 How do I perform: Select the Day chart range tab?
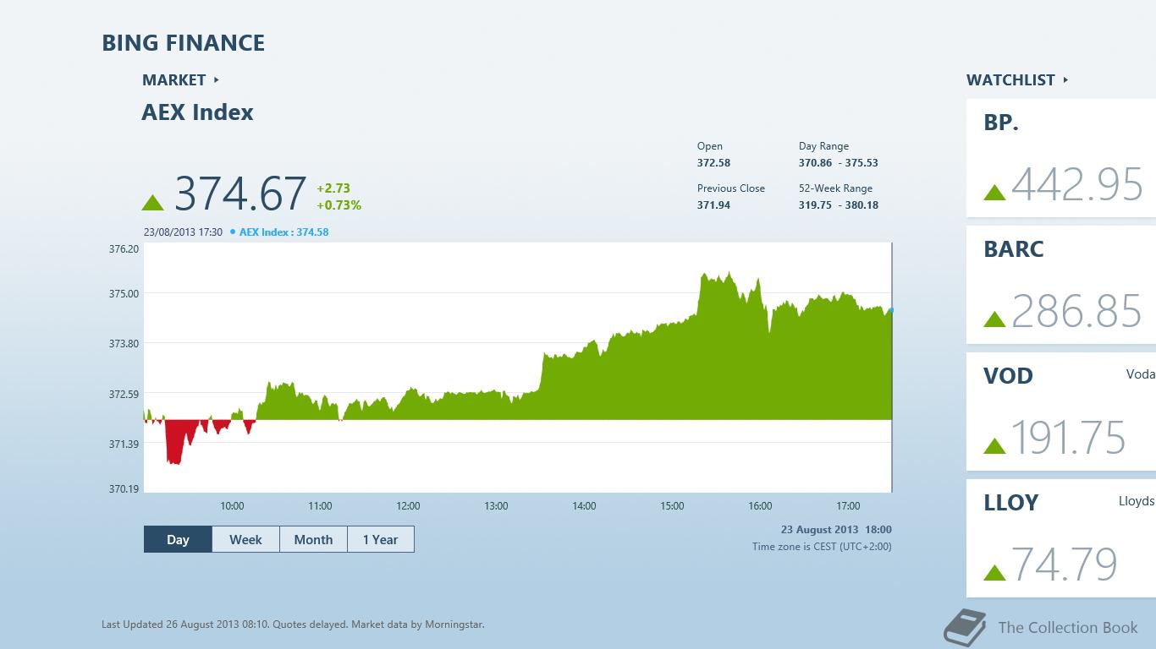(x=178, y=539)
